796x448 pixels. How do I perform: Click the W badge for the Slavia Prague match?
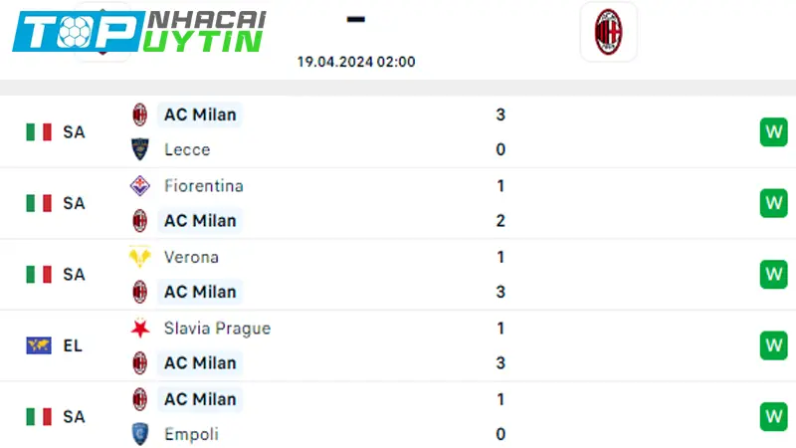coord(773,345)
